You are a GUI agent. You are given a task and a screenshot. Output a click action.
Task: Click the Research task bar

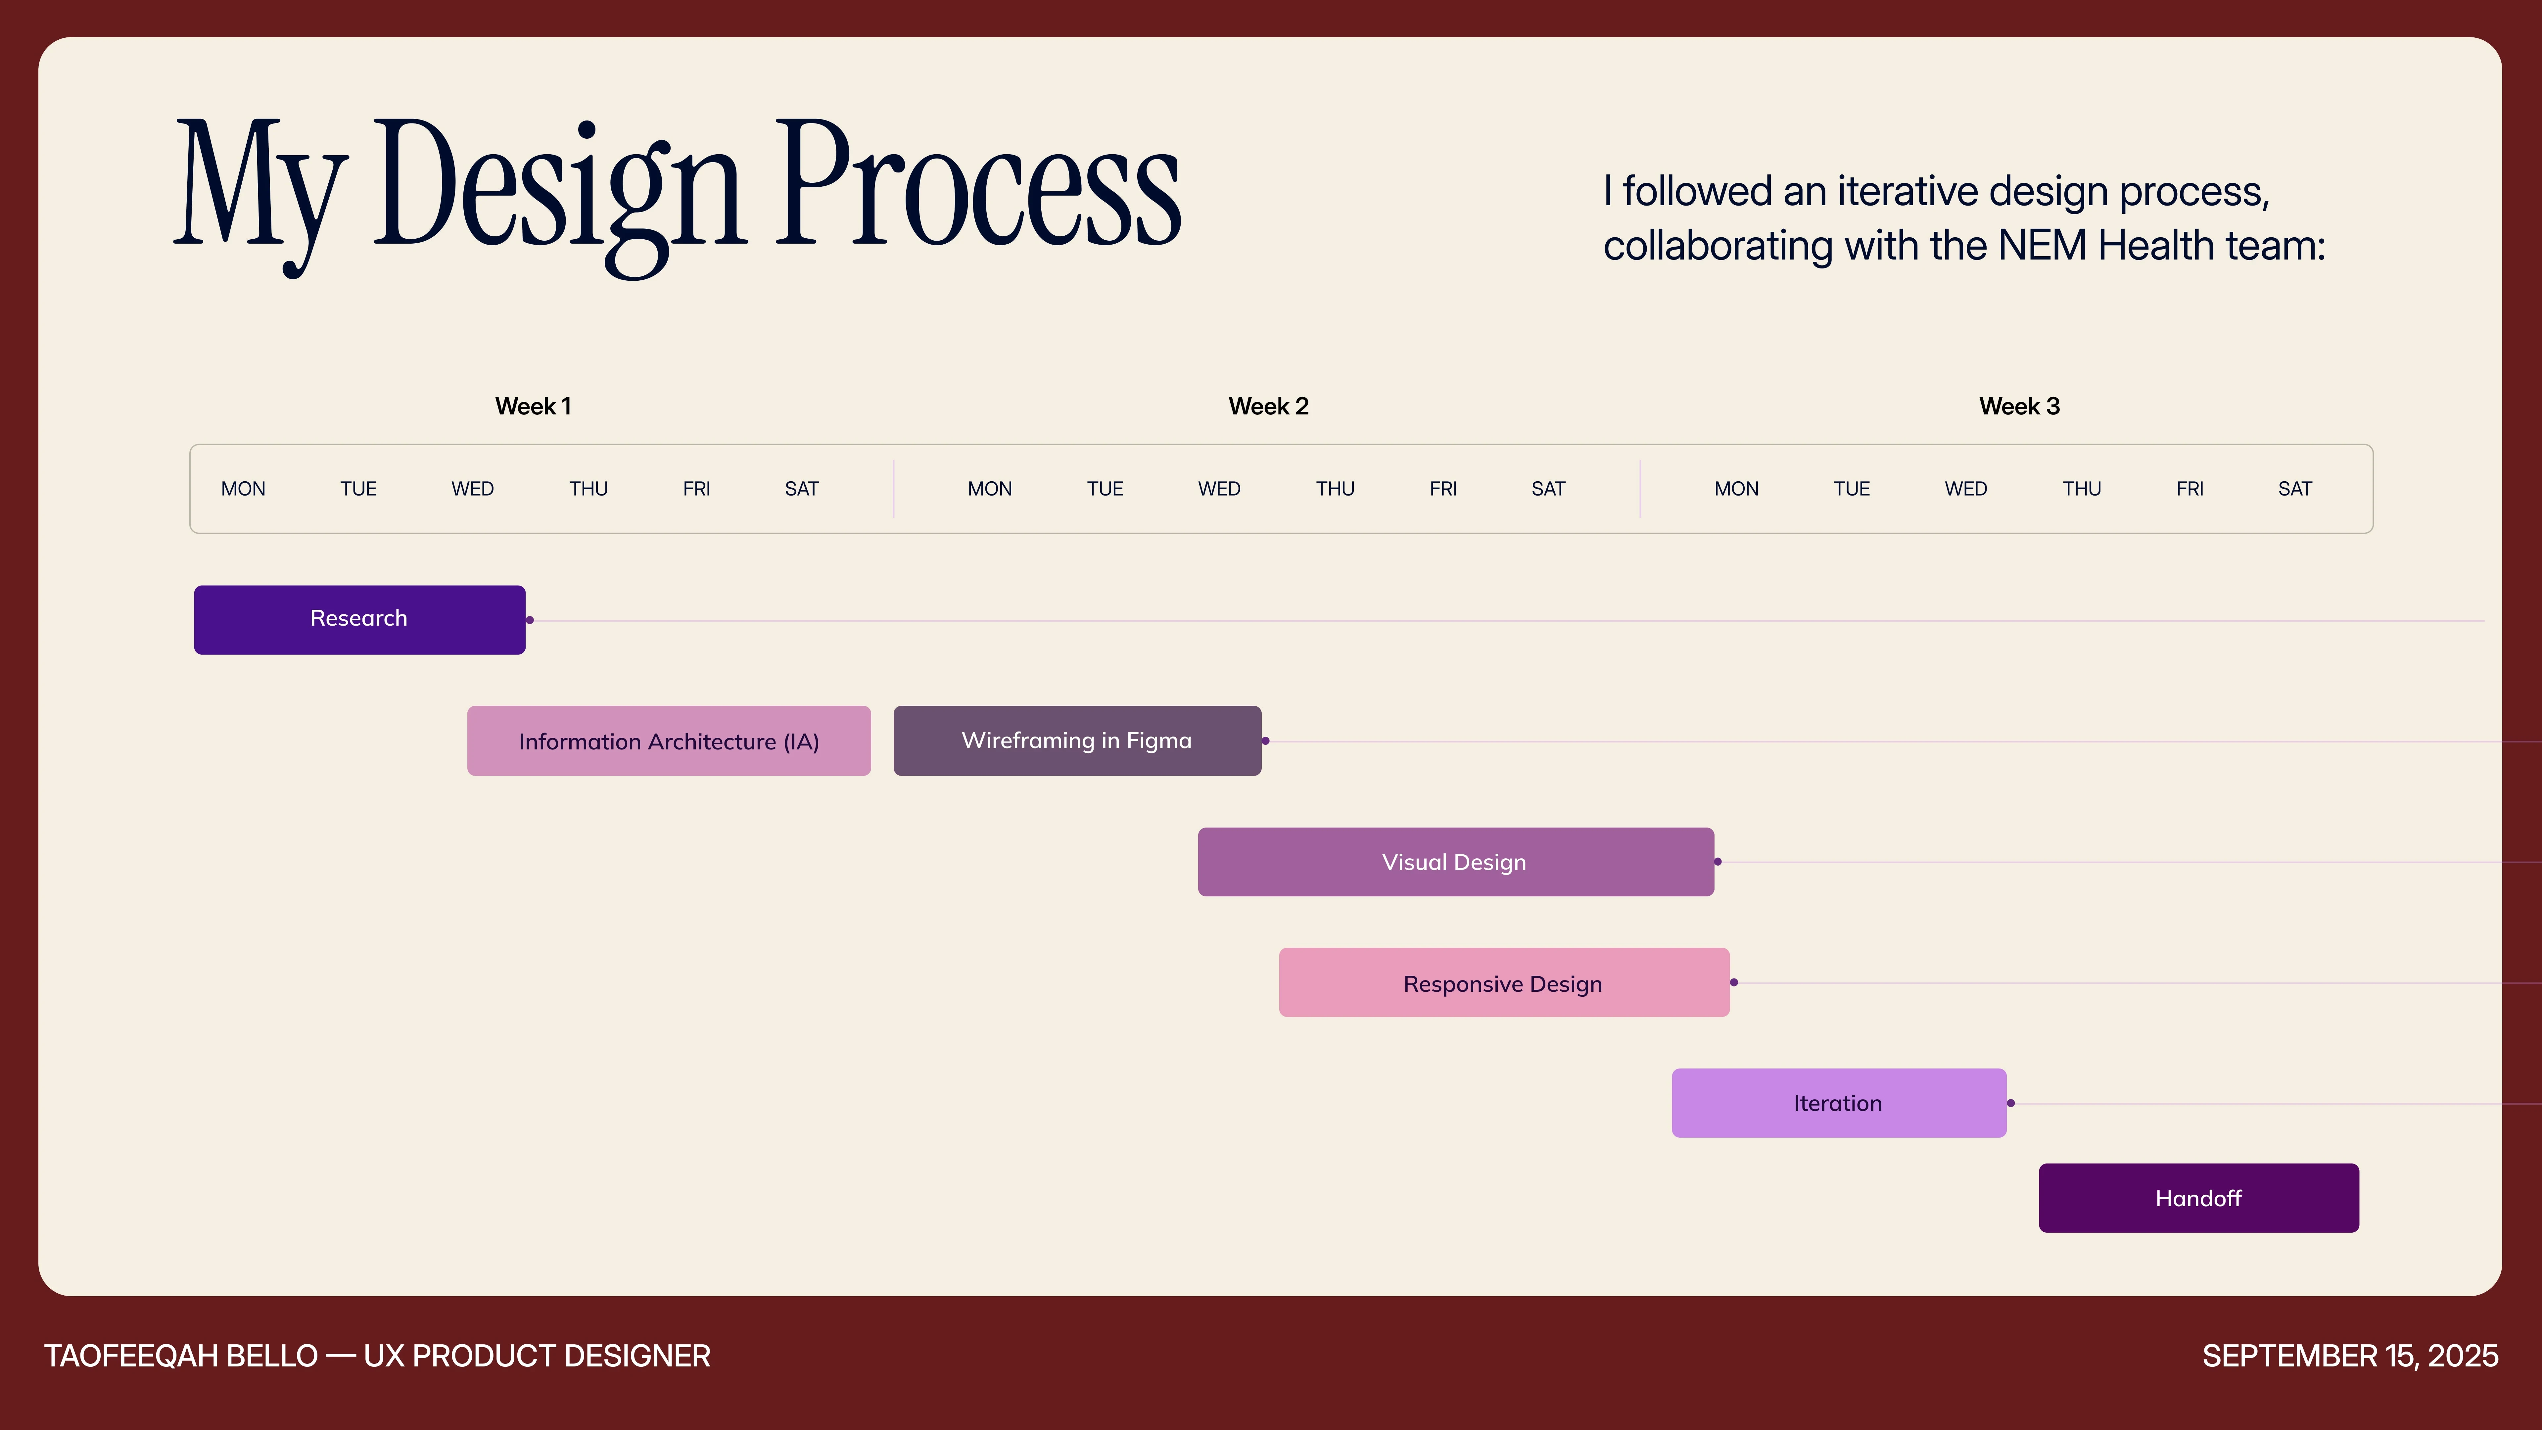[359, 620]
